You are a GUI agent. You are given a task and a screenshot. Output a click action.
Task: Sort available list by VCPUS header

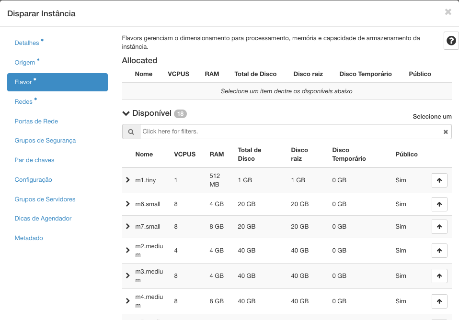(185, 154)
